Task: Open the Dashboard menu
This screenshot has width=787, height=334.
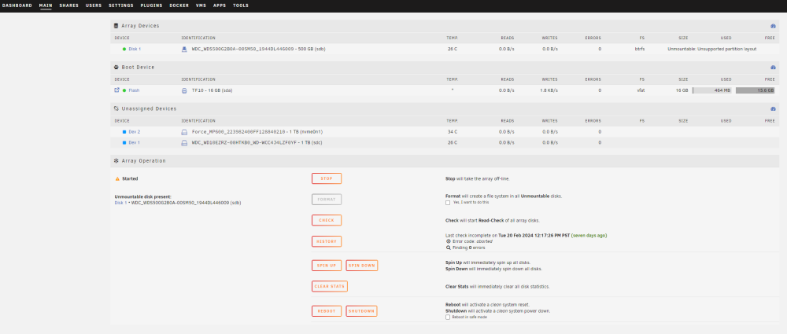Action: (17, 6)
